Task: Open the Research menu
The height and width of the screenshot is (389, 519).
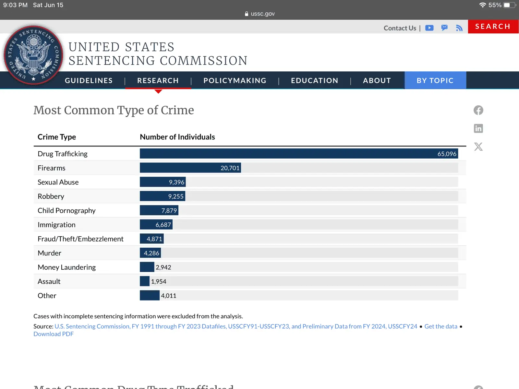Action: tap(158, 80)
